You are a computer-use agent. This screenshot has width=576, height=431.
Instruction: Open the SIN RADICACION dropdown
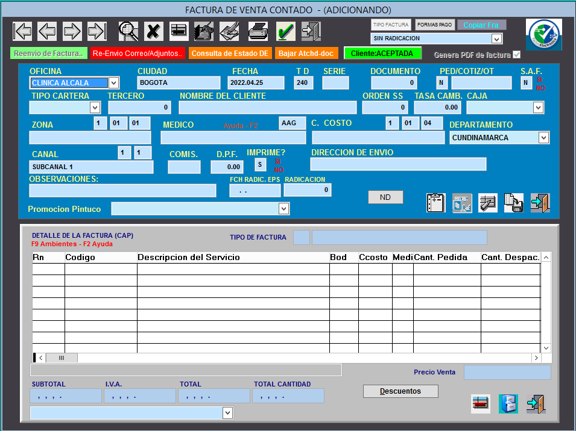pos(496,39)
